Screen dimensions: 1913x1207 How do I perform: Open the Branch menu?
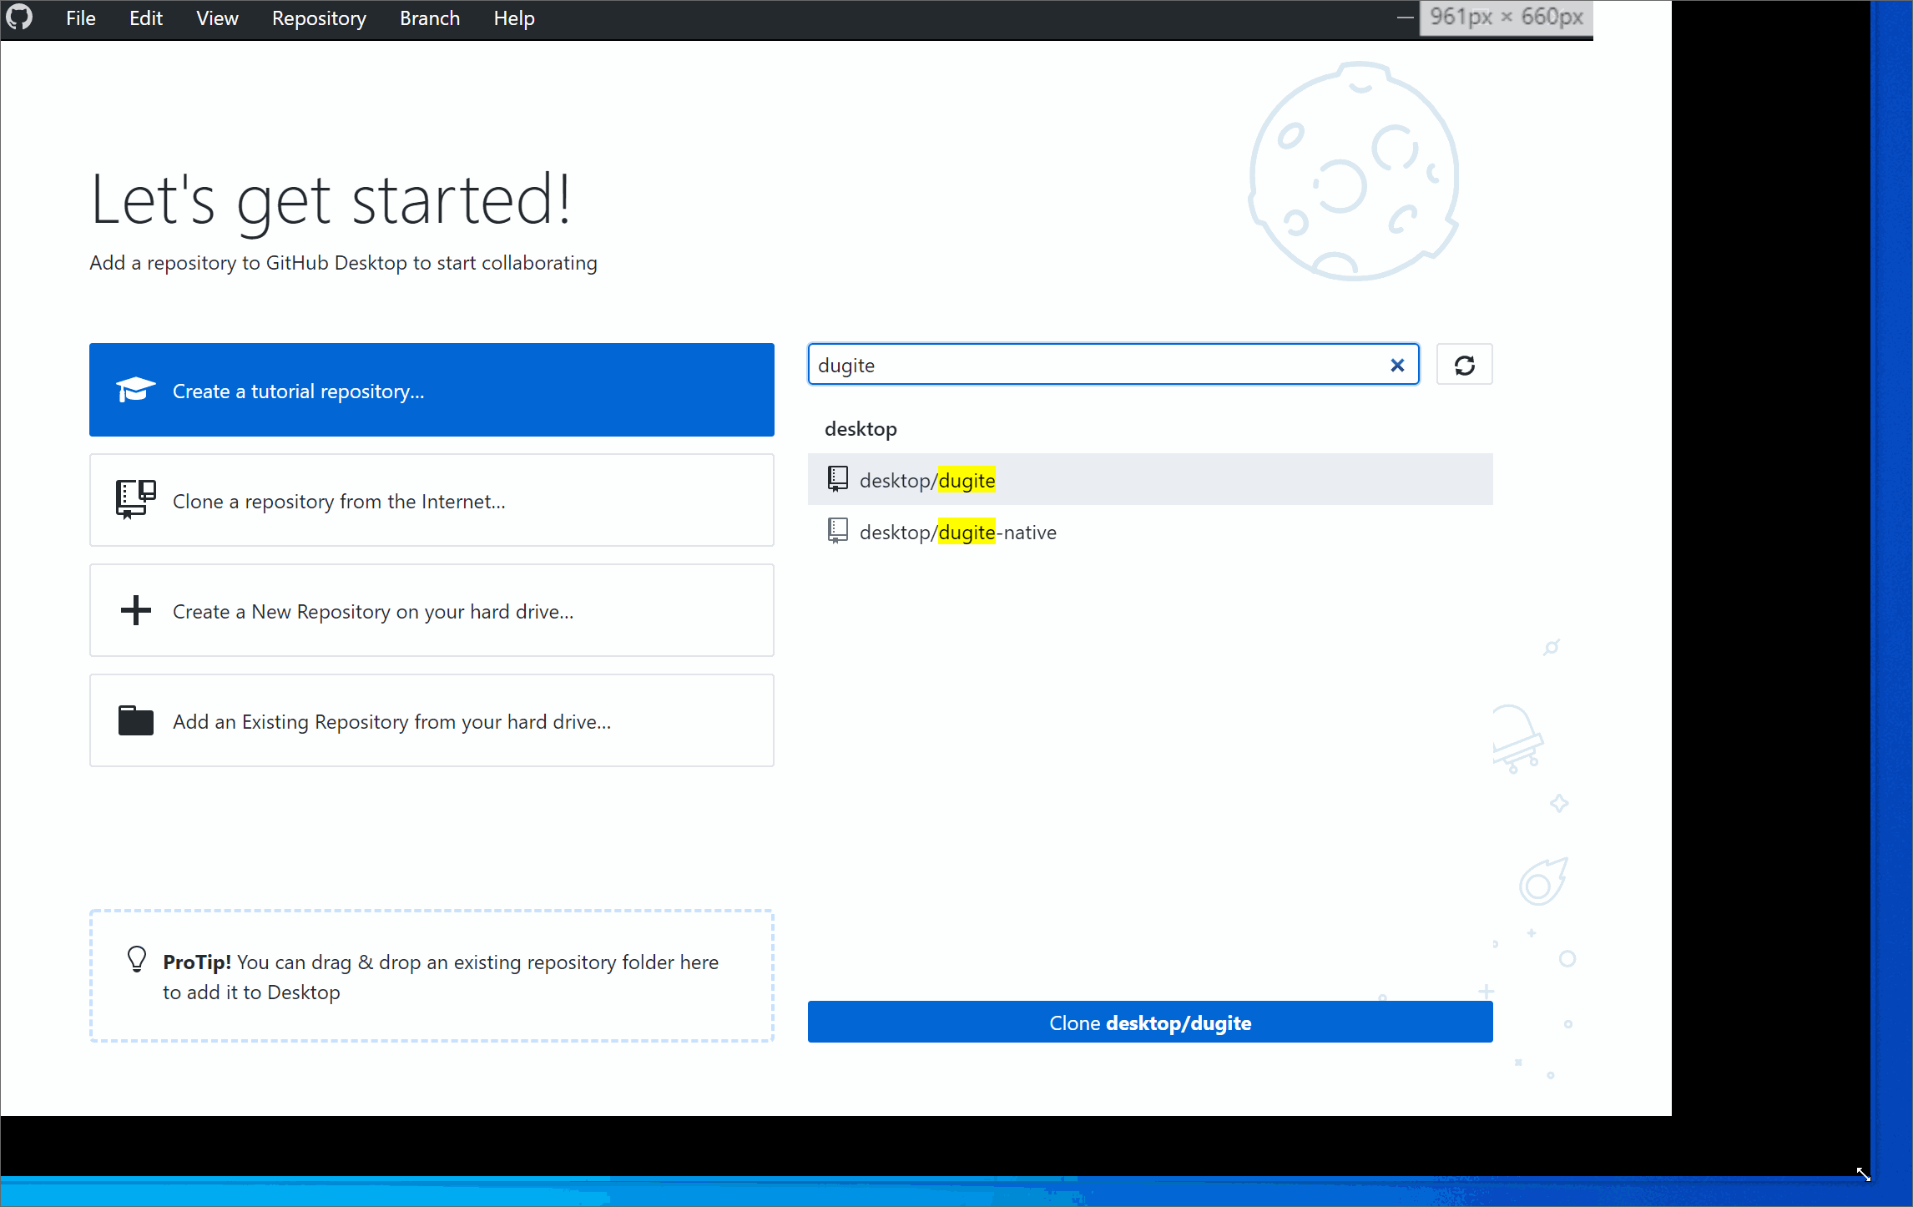tap(429, 18)
